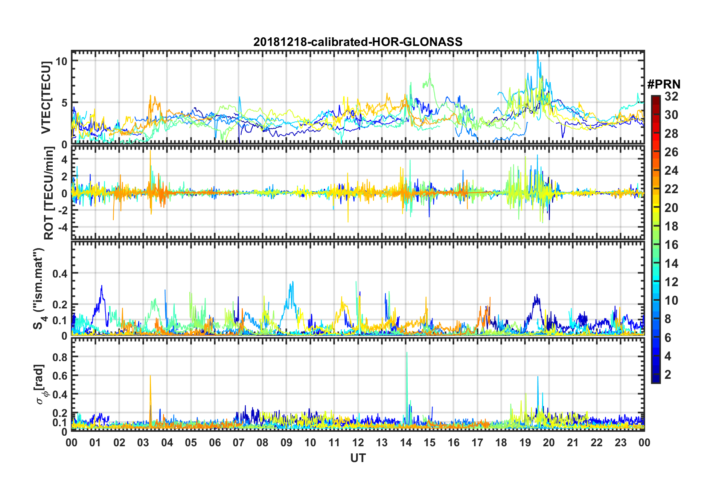Click x-axis tick label 05
716x479 pixels.
[x=191, y=442]
